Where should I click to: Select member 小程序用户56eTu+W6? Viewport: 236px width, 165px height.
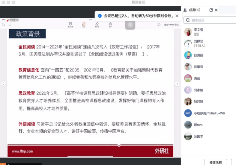click(209, 113)
